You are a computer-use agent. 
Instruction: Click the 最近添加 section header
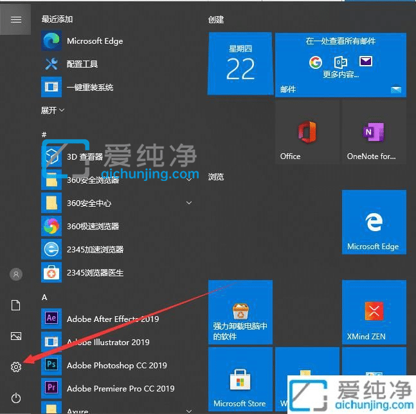(57, 19)
